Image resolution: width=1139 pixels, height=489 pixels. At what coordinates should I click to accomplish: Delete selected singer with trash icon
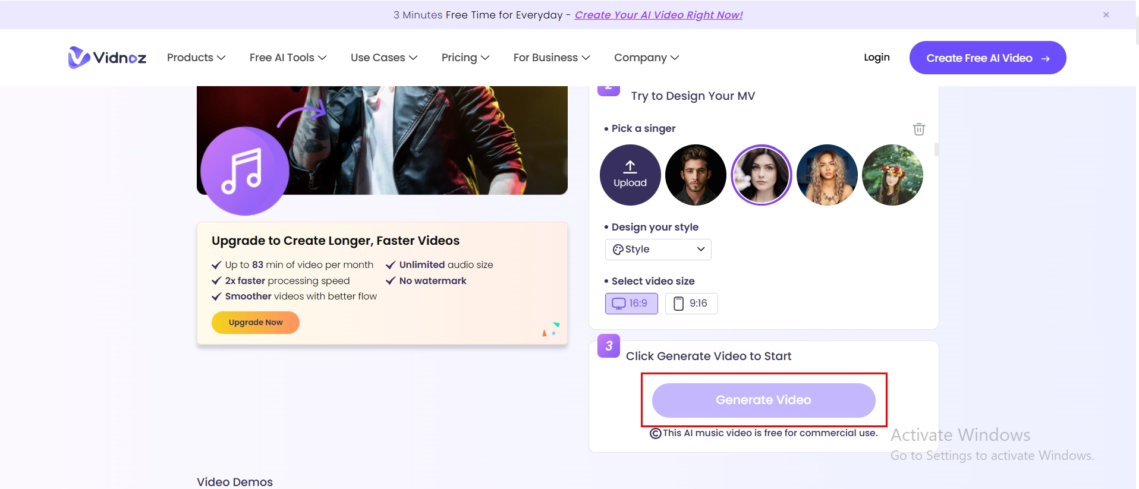coord(918,129)
